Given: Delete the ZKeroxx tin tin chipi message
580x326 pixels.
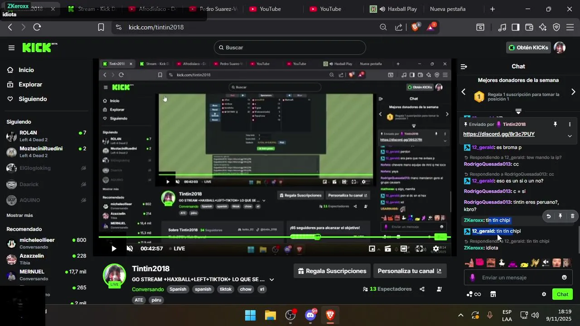Looking at the screenshot, I should click(x=572, y=216).
